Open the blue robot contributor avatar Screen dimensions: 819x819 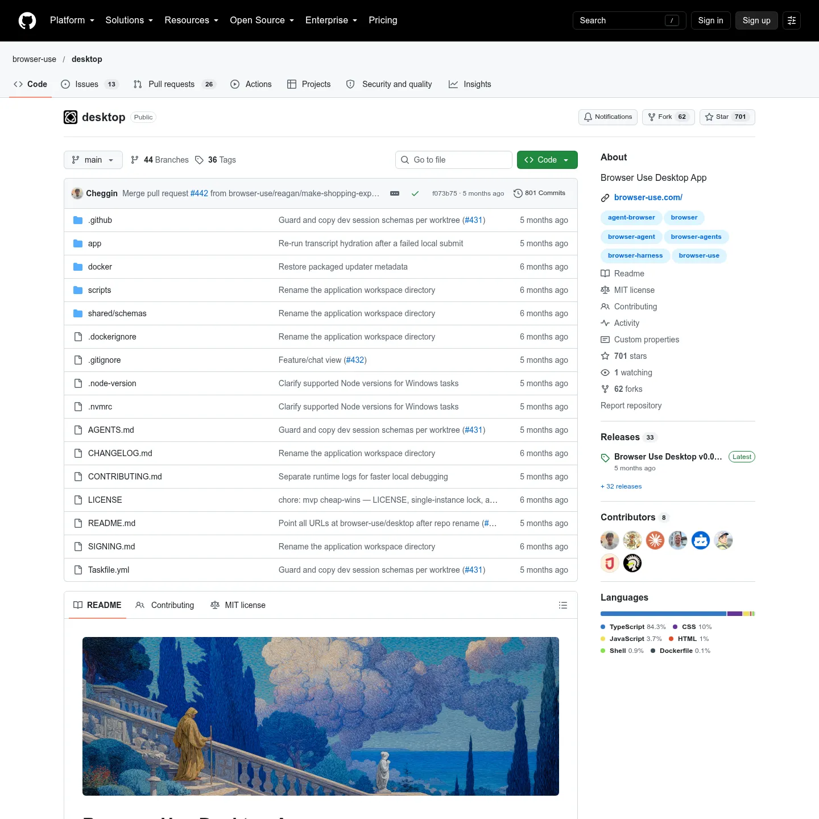click(701, 540)
